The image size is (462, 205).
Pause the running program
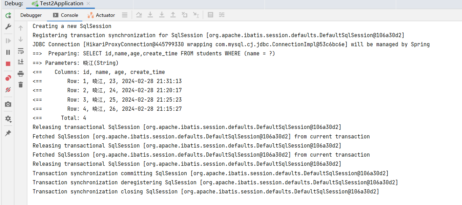[x=8, y=52]
